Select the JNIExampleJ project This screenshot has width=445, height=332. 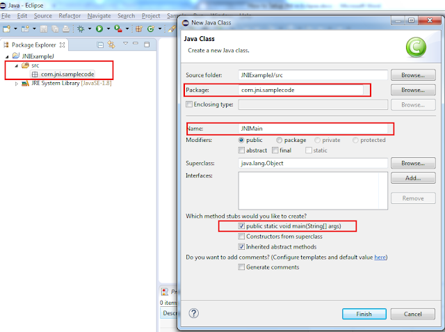tap(38, 56)
